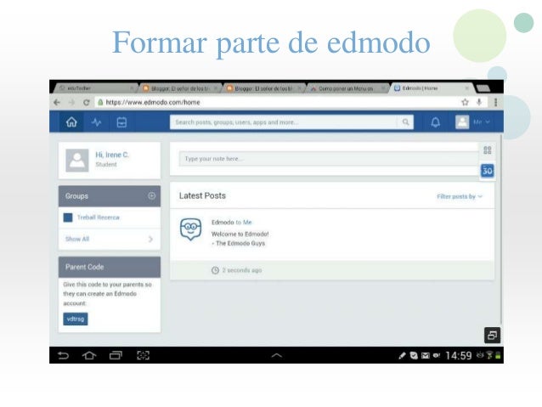The height and width of the screenshot is (407, 542).
Task: Open the notifications bell
Action: (436, 122)
